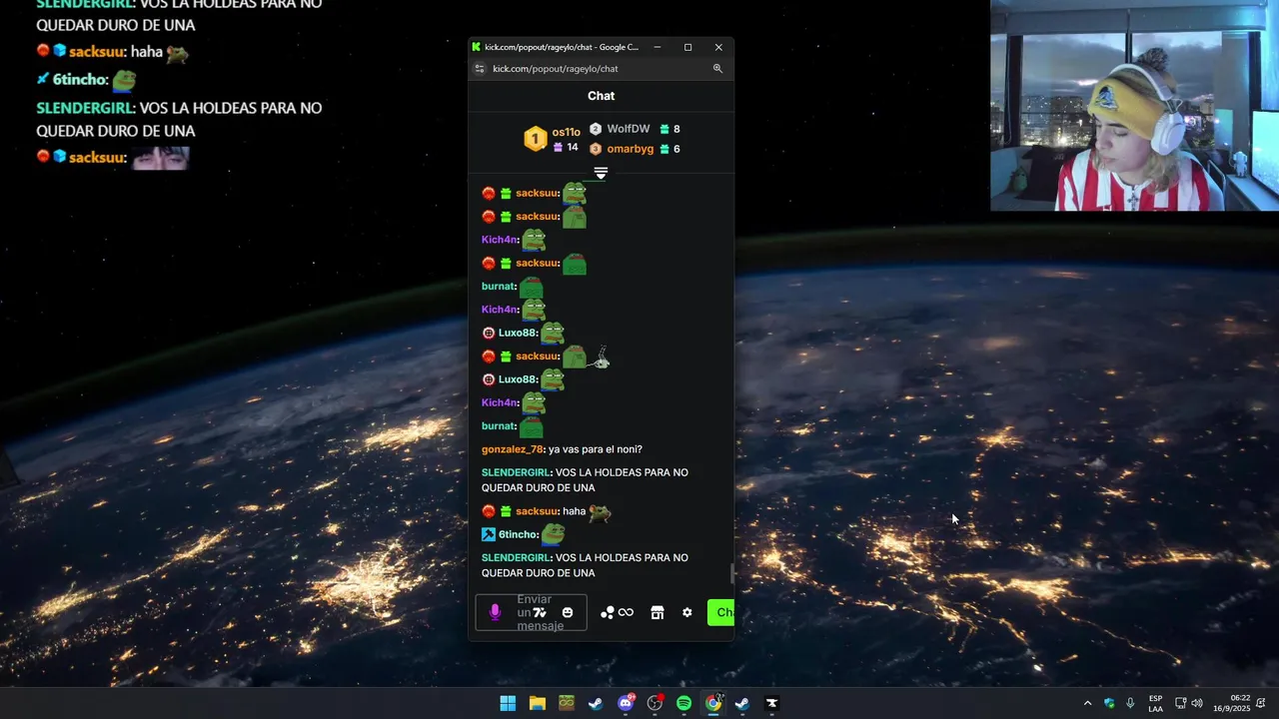Viewport: 1279px width, 719px height.
Task: Click the silver rank 2 badge by WolfDW
Action: tap(596, 129)
